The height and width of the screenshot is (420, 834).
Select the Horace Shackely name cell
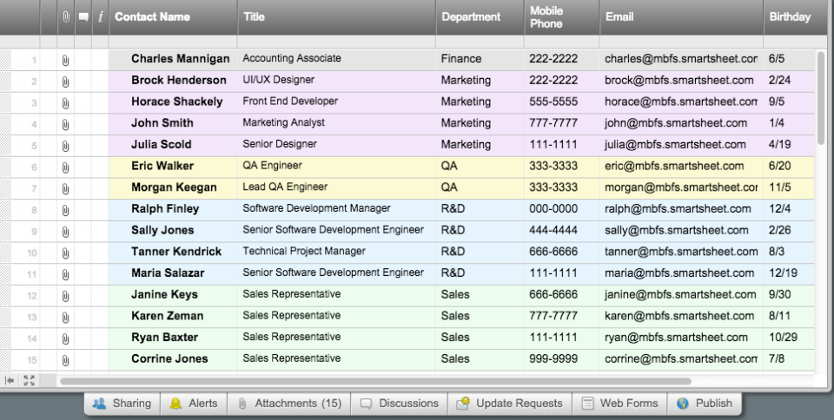click(x=174, y=102)
